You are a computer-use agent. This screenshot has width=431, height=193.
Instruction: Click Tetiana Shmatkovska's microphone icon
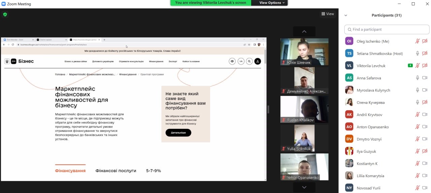point(418,53)
